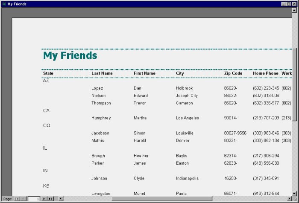Close the My Friends report window
The image size is (299, 203).
point(294,4)
